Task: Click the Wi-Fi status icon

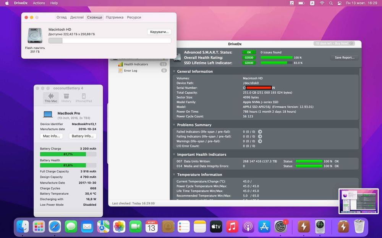Action: pyautogui.click(x=322, y=3)
